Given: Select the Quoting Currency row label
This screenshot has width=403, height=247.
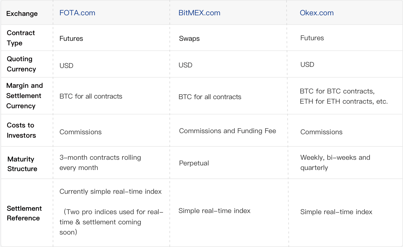Looking at the screenshot, I should tap(21, 64).
